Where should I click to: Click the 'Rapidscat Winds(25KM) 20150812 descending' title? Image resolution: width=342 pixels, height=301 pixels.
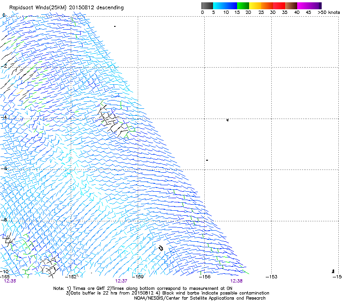pyautogui.click(x=66, y=8)
